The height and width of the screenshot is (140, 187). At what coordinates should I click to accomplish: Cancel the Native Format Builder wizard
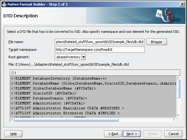pos(173,134)
